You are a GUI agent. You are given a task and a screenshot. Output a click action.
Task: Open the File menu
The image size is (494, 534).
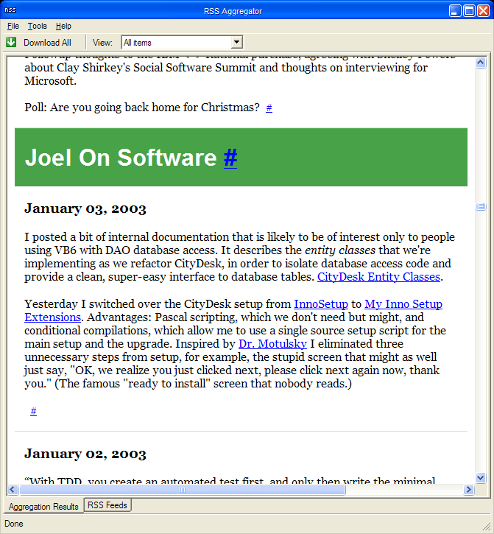13,26
